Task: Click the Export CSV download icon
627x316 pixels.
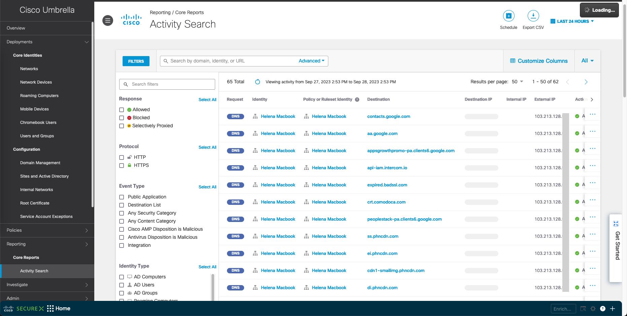Action: coord(533,16)
